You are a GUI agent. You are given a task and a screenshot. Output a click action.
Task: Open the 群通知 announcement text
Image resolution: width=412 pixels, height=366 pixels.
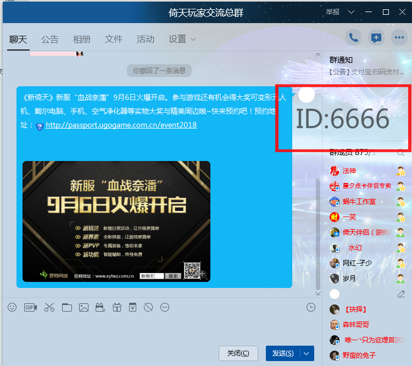(x=366, y=72)
